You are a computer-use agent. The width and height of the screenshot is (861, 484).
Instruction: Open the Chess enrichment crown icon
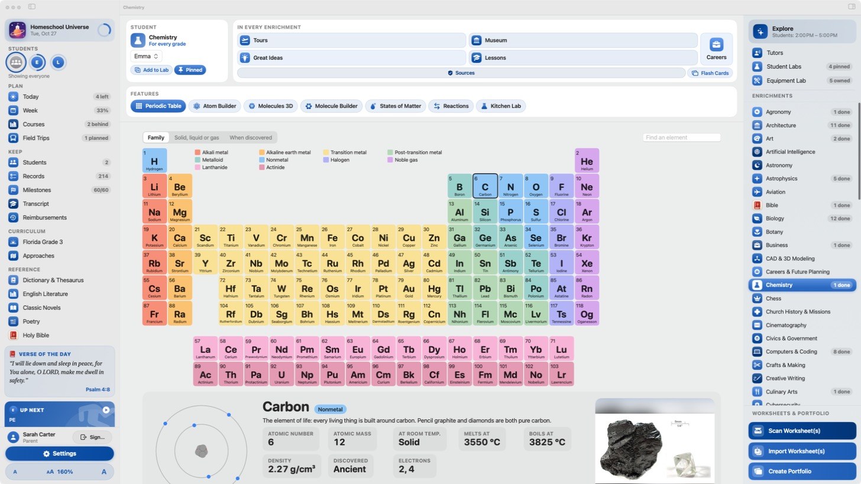coord(757,298)
